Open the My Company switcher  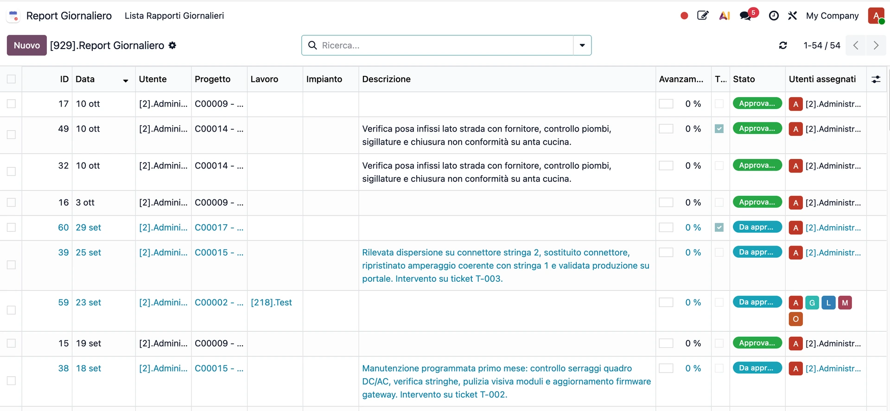pos(832,16)
